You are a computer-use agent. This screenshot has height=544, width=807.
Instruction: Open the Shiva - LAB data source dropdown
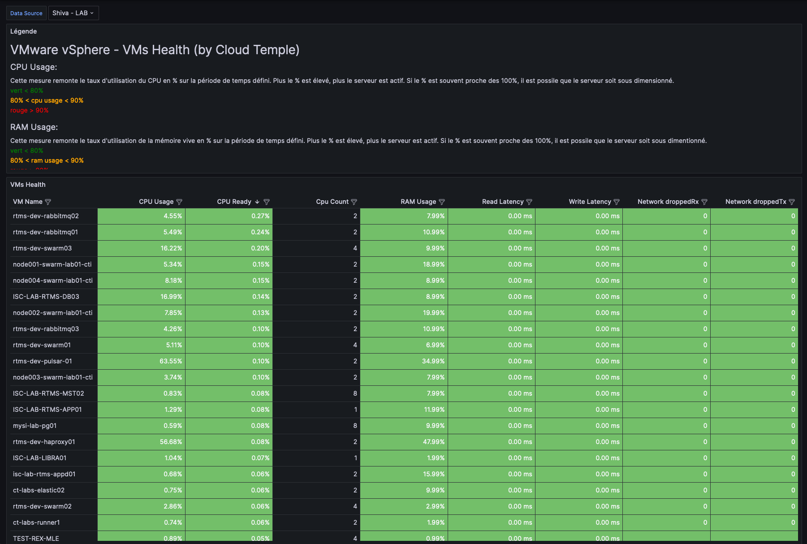point(73,13)
